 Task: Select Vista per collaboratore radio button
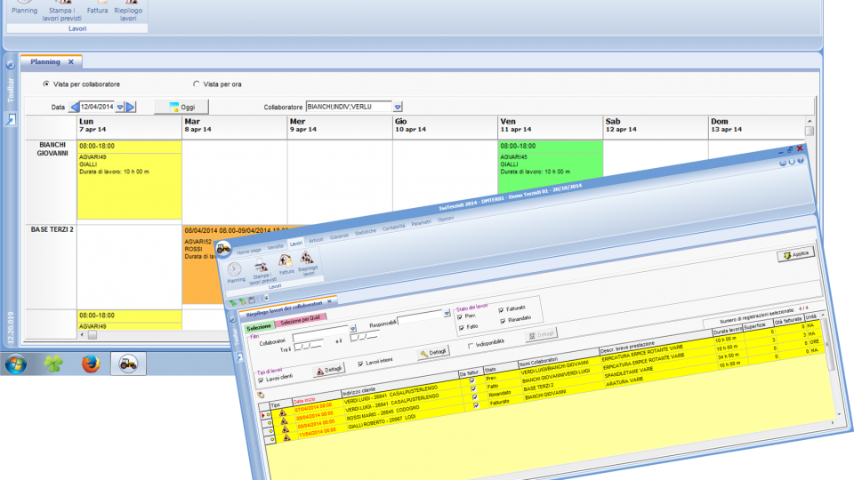[46, 84]
